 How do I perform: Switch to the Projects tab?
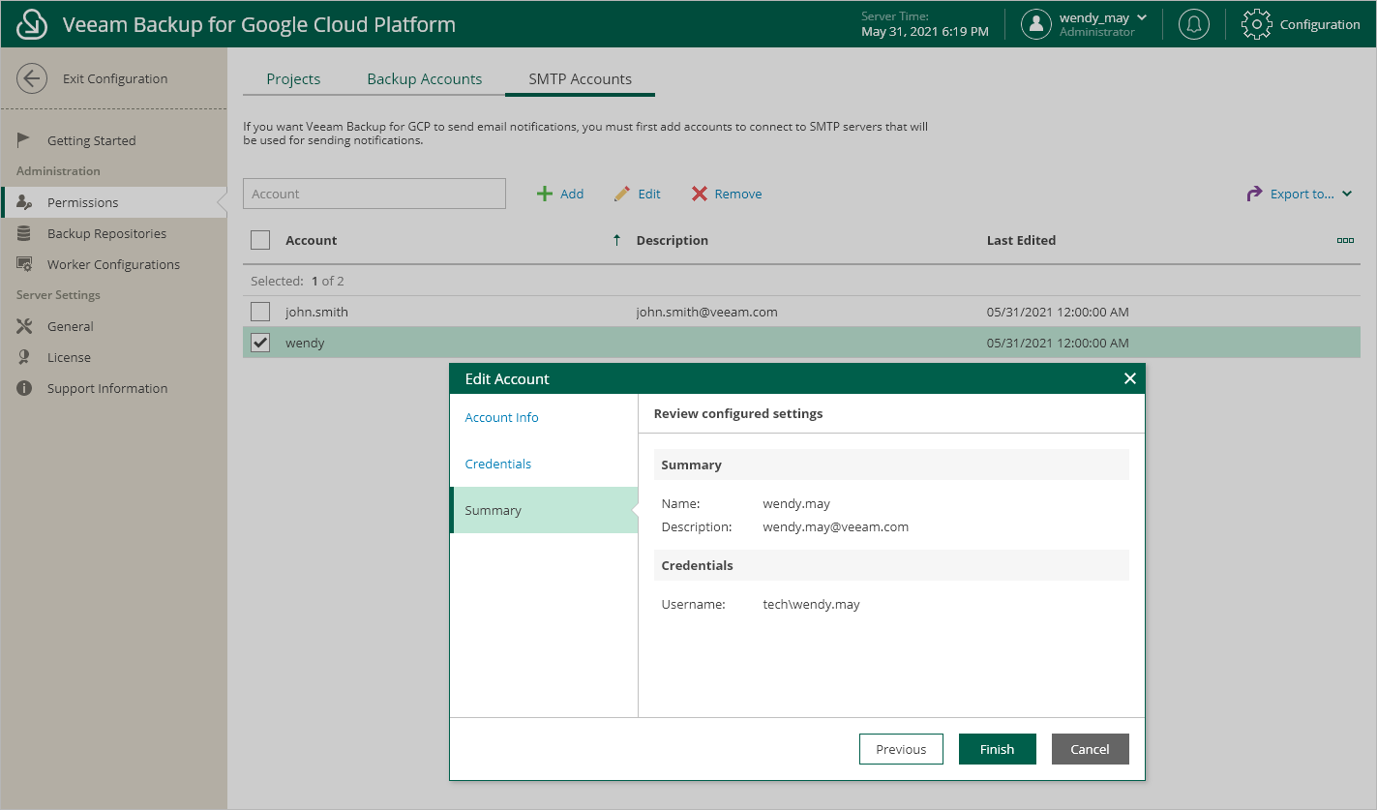(293, 79)
